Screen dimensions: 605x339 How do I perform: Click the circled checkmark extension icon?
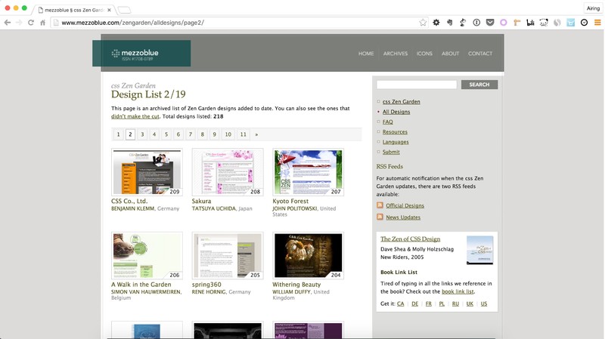[584, 23]
